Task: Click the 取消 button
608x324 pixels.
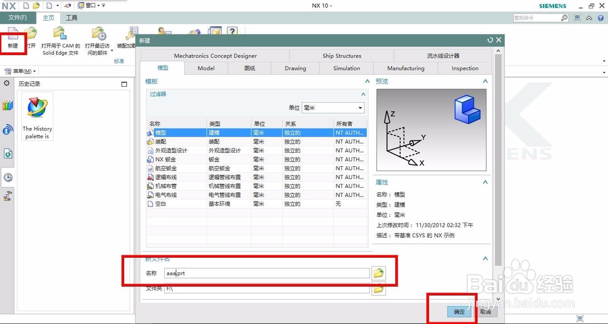Action: [485, 312]
